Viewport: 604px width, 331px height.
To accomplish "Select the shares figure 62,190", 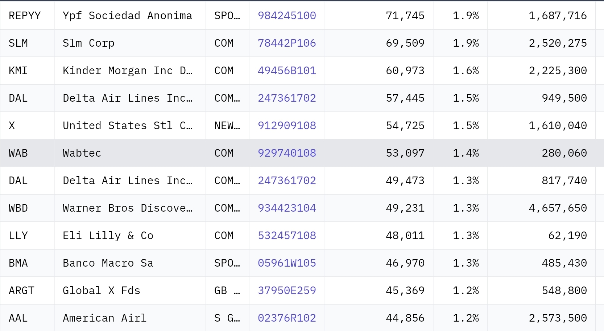I will (567, 235).
